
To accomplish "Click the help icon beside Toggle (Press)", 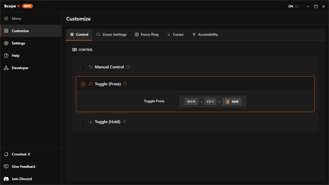I will [x=125, y=84].
